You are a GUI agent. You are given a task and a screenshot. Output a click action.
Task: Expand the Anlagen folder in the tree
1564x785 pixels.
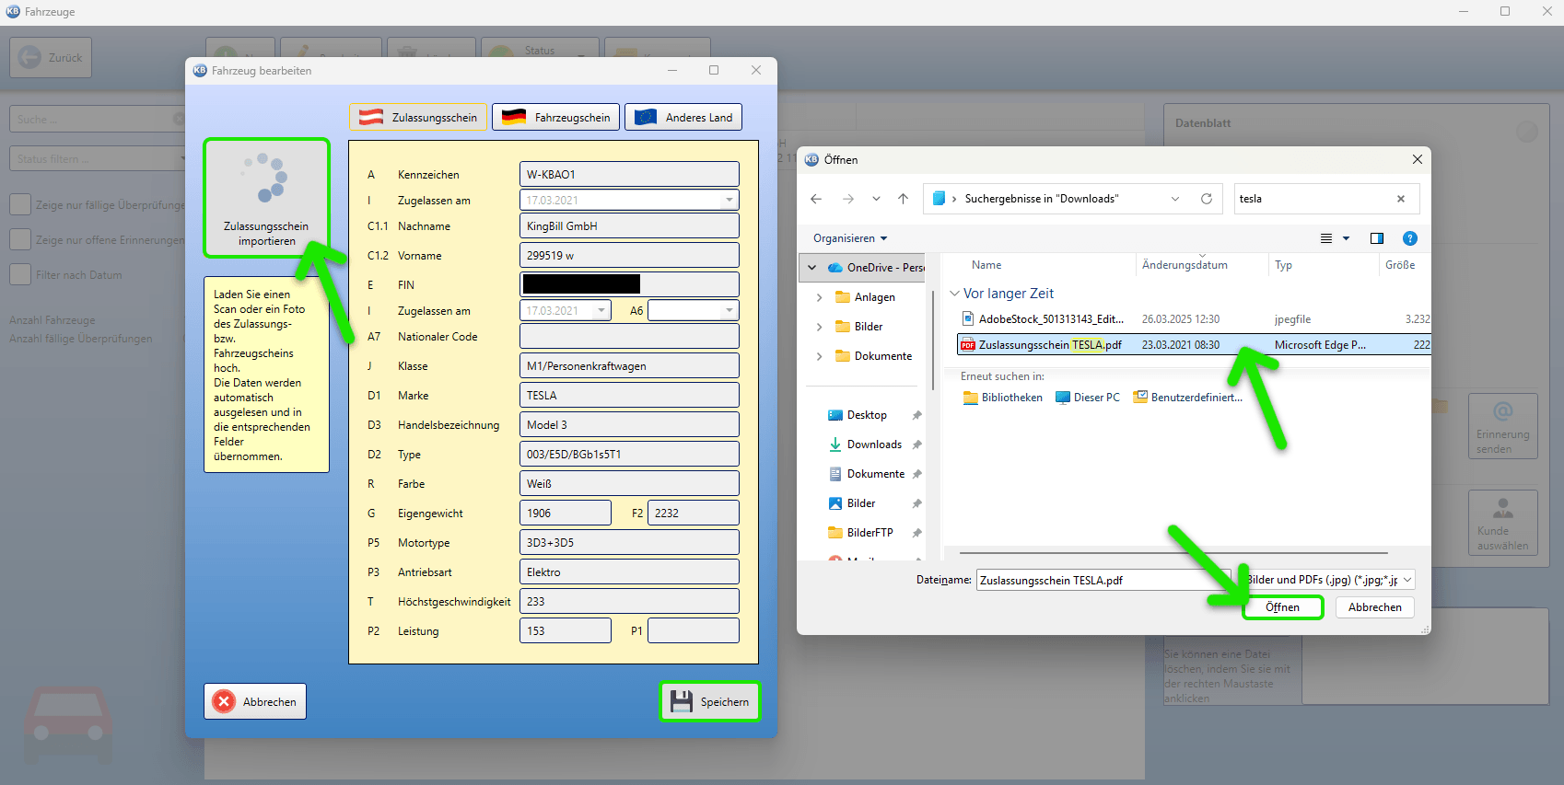(820, 297)
